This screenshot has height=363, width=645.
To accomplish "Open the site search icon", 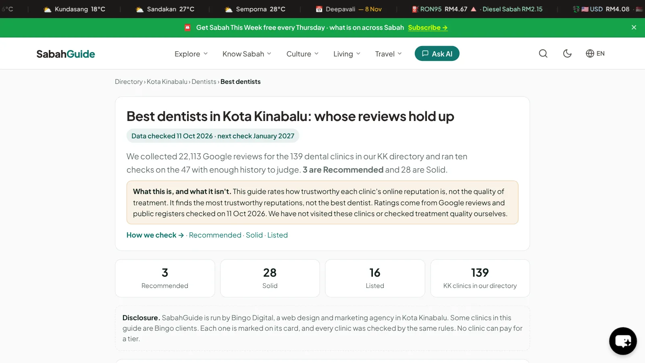I will pos(543,54).
